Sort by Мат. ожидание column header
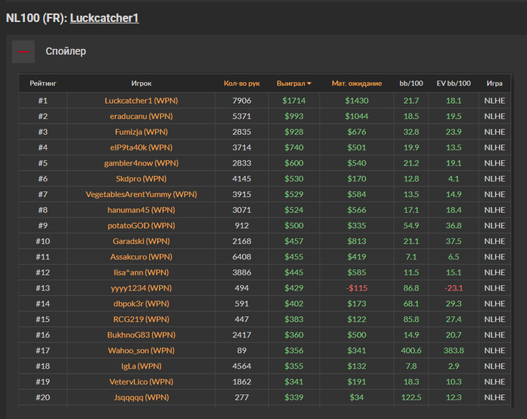527x419 pixels. (357, 83)
